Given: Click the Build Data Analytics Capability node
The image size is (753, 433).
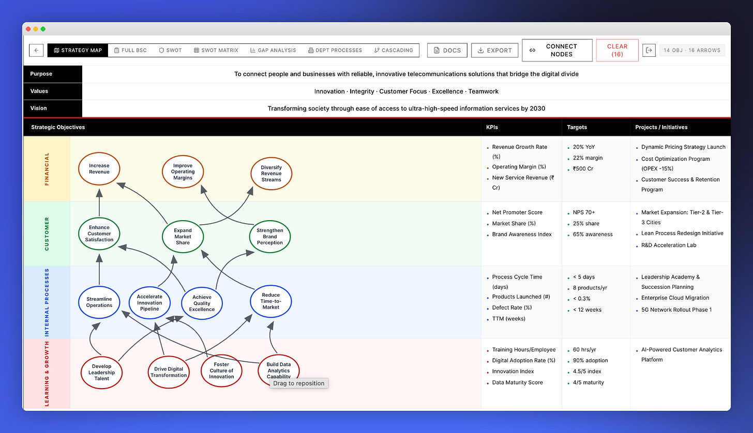Looking at the screenshot, I should point(279,370).
